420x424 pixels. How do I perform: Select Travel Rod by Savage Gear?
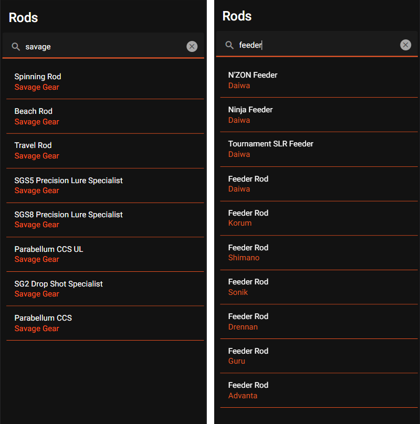[105, 151]
